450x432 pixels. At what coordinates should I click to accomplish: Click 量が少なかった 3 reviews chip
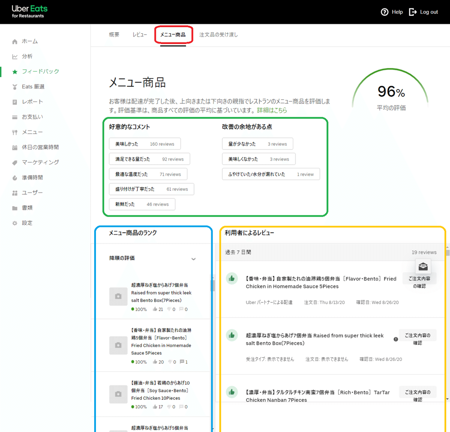[x=258, y=144]
